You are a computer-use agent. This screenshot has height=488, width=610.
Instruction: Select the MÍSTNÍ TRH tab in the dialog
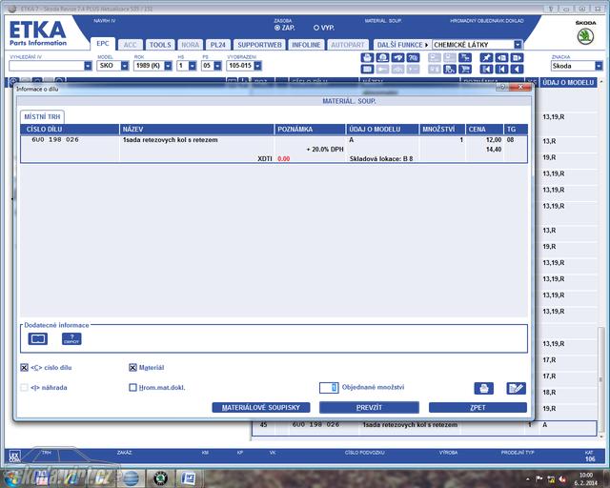[42, 116]
